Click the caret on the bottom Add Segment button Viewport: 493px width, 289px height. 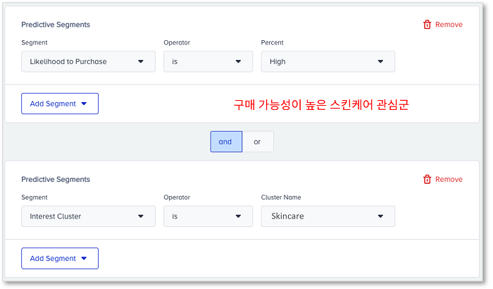pos(84,259)
